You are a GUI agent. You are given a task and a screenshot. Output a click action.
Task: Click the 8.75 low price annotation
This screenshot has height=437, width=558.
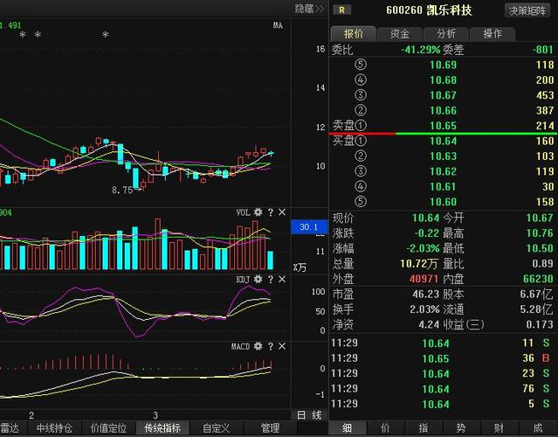click(122, 191)
